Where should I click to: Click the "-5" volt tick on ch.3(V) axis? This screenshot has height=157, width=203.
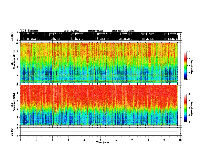(x=17, y=136)
